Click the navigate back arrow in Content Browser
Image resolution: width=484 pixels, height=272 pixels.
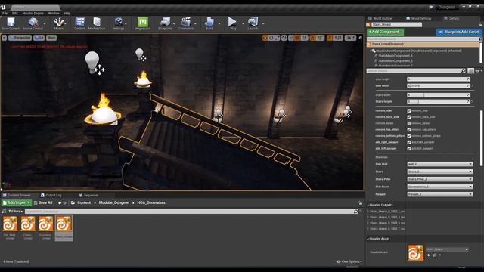[x=60, y=203]
